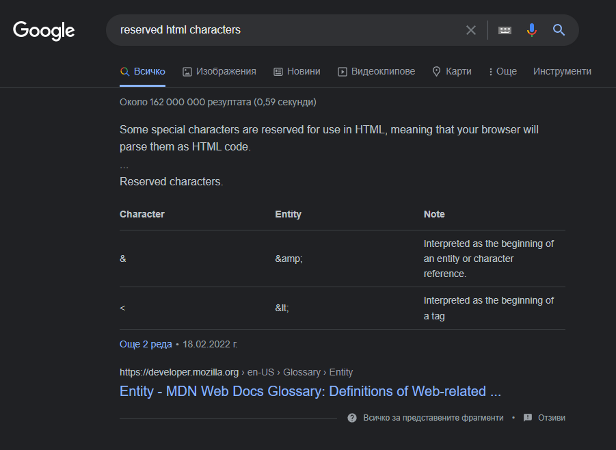The width and height of the screenshot is (616, 450).
Task: Open the on-screen keyboard icon
Action: pos(505,29)
